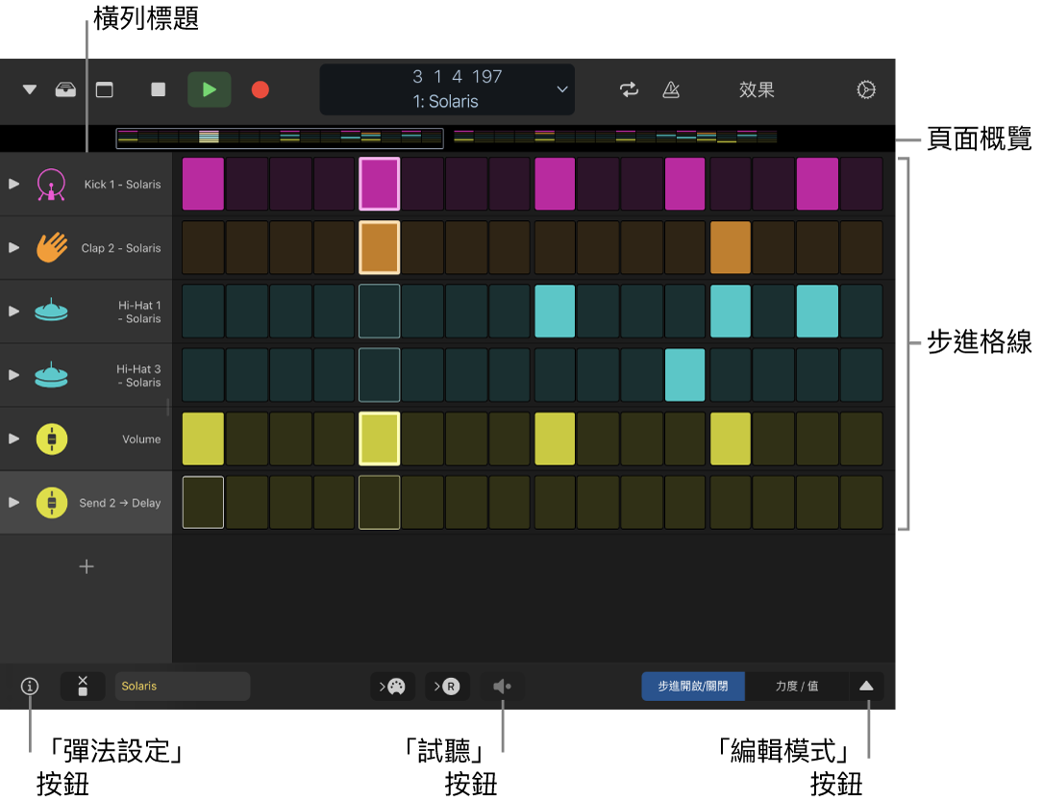Image resolution: width=1043 pixels, height=801 pixels.
Task: Expand the Hi-Hat 3 - Solaris row
Action: tap(14, 375)
